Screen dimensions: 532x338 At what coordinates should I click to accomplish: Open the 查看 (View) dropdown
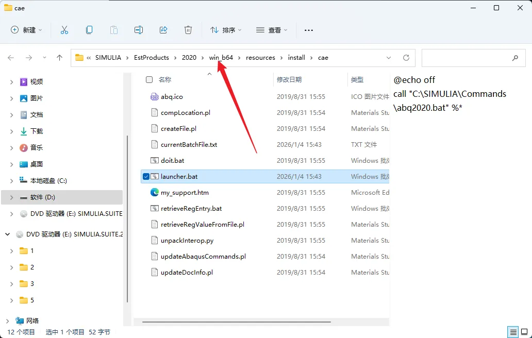(272, 30)
